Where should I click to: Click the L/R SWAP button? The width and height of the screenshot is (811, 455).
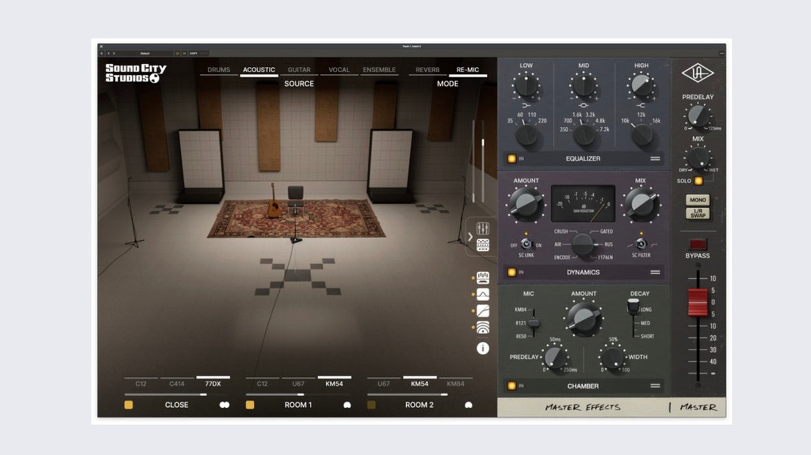click(698, 213)
